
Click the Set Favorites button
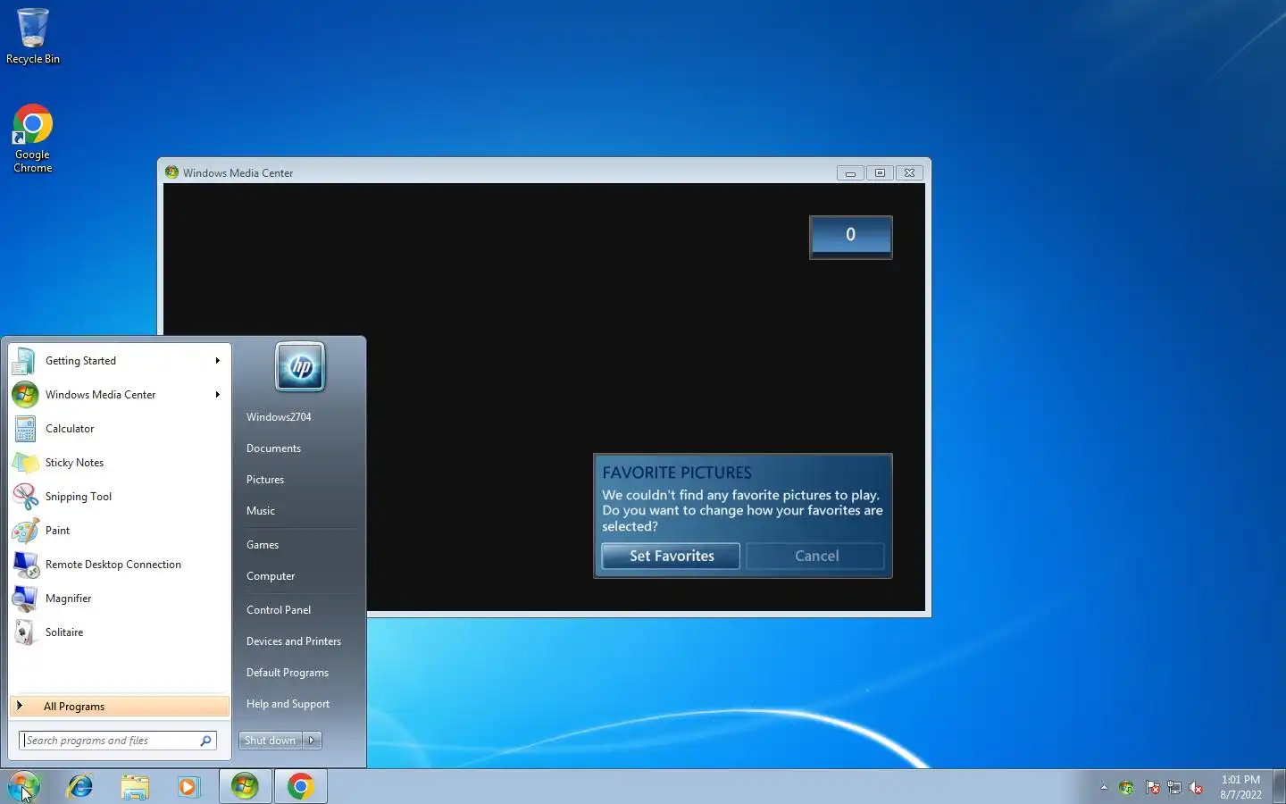(672, 556)
